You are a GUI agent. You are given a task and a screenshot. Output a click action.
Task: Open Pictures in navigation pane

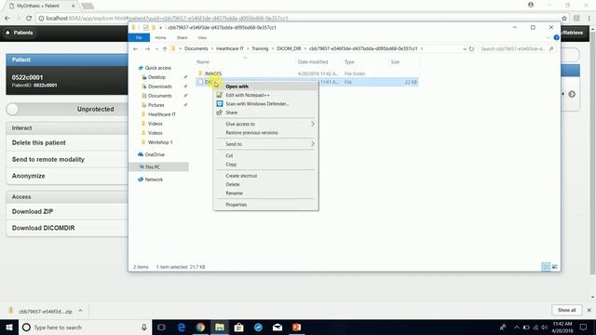(x=156, y=105)
